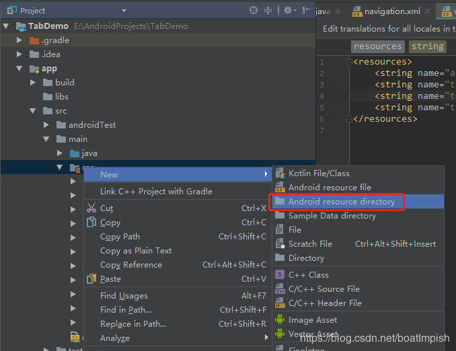
Task: Open the Project panel settings gear
Action: [x=289, y=11]
